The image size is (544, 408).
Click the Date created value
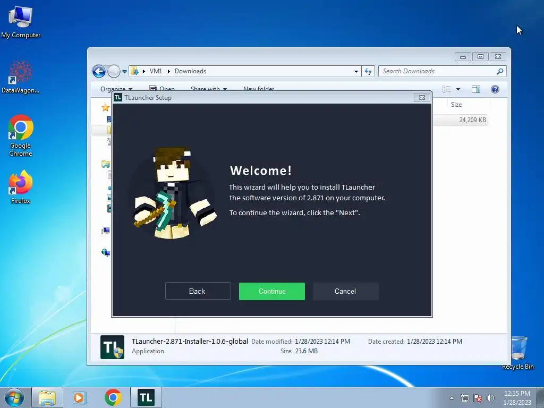tap(435, 342)
